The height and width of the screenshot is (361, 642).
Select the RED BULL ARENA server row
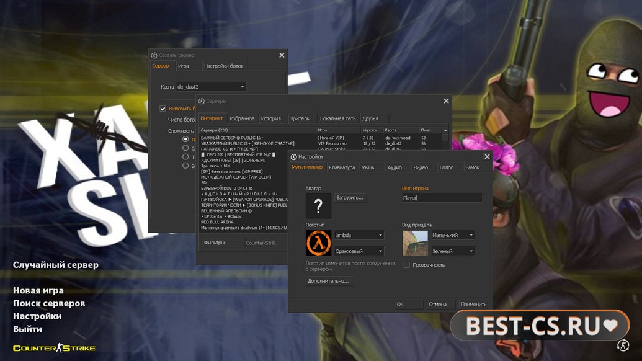click(x=244, y=222)
